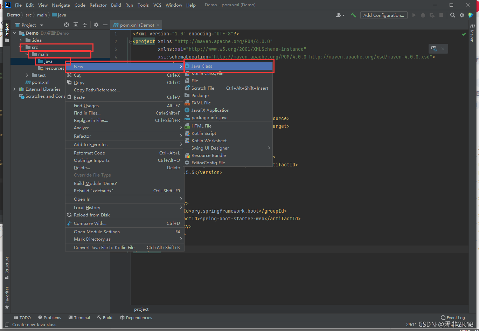Screen dimensions: 479x331
Task: Open the Navigate menu in menu bar
Action: click(x=61, y=5)
